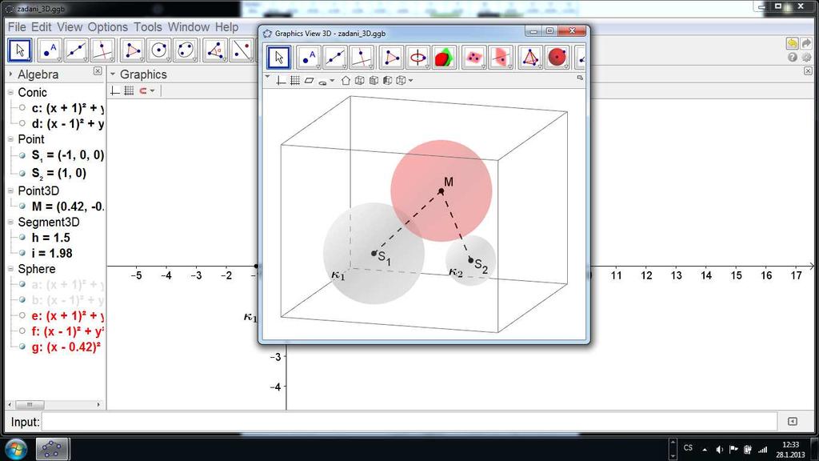Select Perpendicular Line tool in 3D window
This screenshot has width=819, height=461.
point(362,58)
